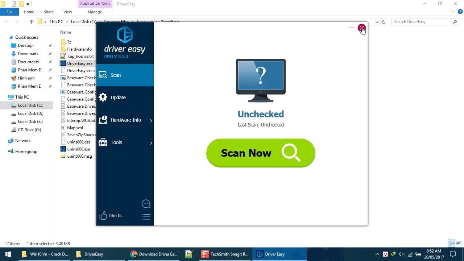This screenshot has width=464, height=261.
Task: Open the Driver Easy hamburger menu icon
Action: click(146, 217)
